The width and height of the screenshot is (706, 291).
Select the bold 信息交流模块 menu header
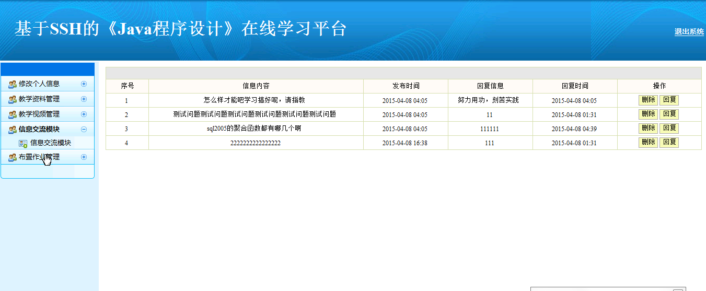tap(39, 130)
